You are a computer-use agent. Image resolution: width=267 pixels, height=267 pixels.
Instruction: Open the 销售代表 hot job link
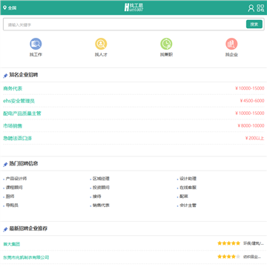click(x=101, y=205)
